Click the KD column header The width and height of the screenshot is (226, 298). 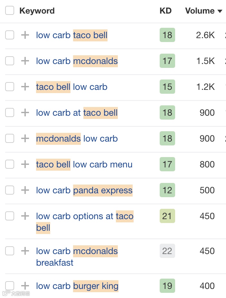pyautogui.click(x=166, y=11)
